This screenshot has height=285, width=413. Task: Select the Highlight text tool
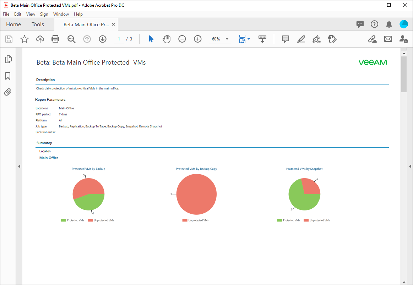click(x=301, y=39)
